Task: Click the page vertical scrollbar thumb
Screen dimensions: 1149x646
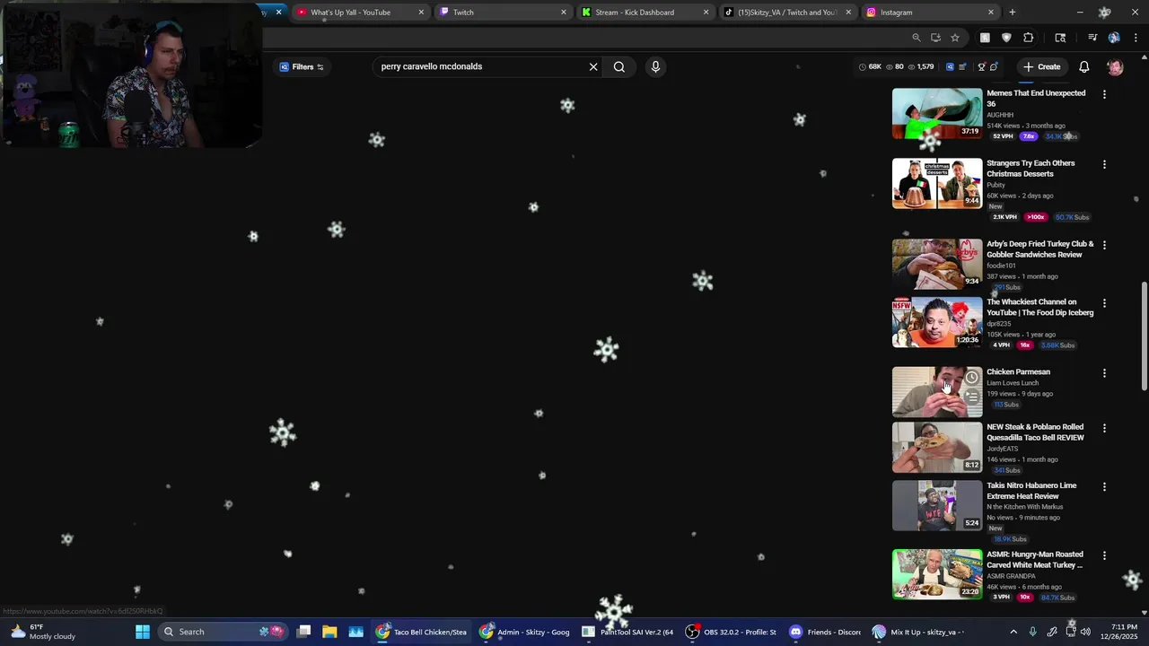Action: tap(1144, 336)
